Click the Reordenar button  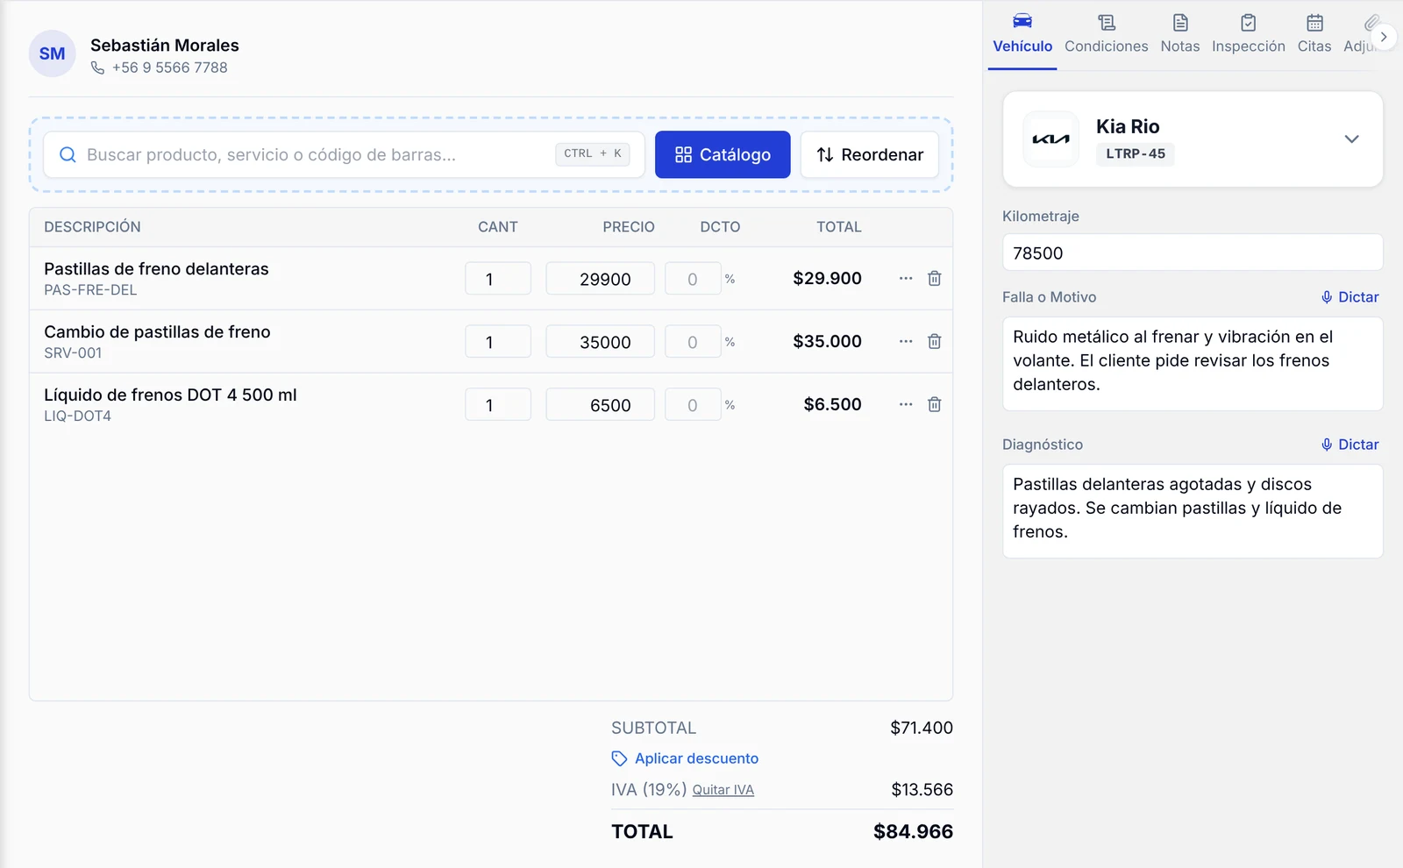pyautogui.click(x=870, y=154)
